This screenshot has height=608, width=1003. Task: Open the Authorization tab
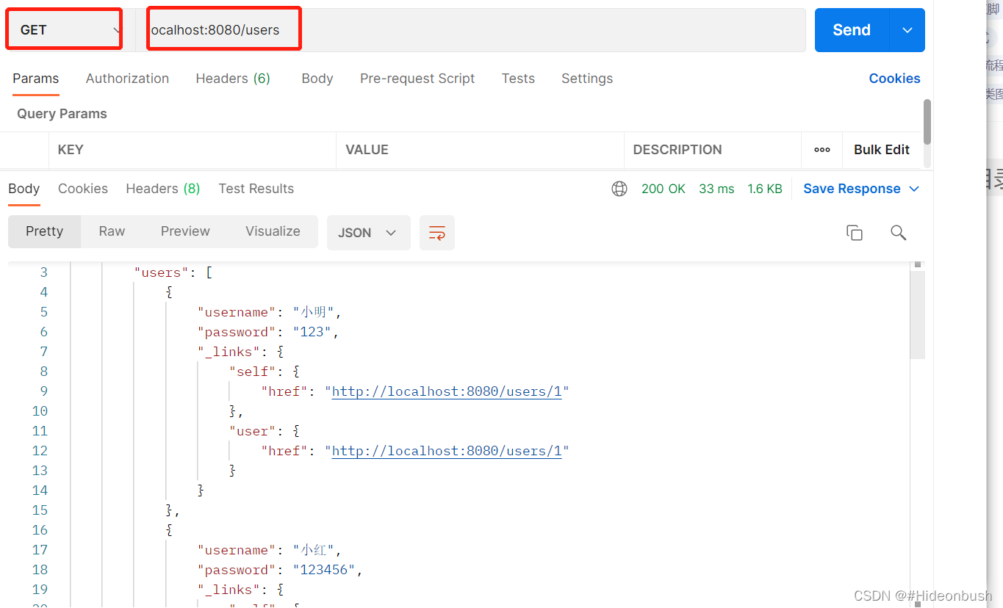[127, 79]
